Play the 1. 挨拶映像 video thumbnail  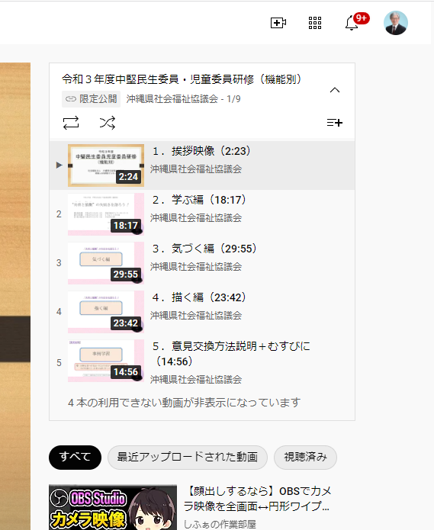(x=106, y=165)
